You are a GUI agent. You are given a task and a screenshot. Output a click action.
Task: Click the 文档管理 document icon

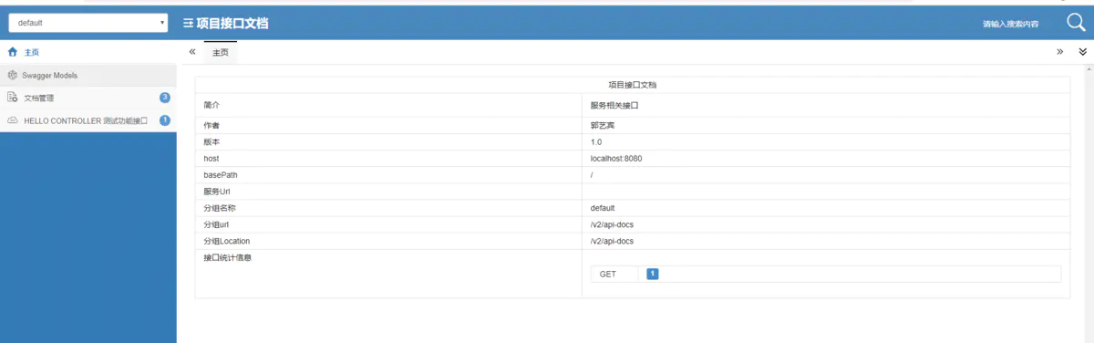click(13, 98)
